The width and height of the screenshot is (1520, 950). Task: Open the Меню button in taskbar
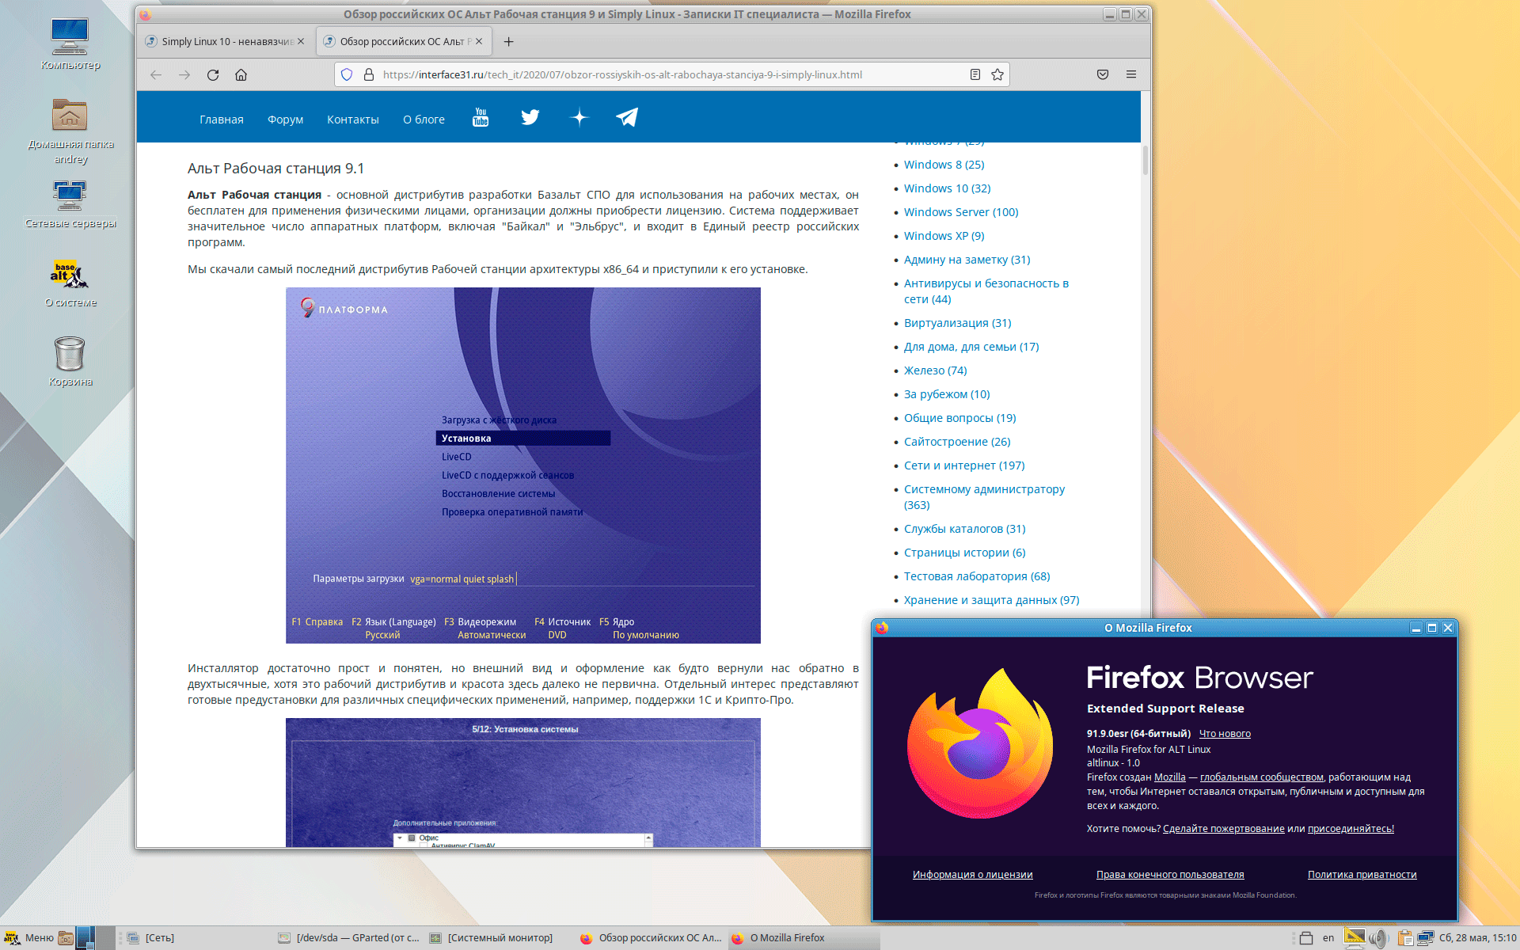[x=30, y=938]
